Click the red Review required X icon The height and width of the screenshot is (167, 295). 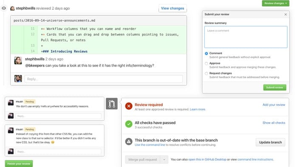coord(129,106)
